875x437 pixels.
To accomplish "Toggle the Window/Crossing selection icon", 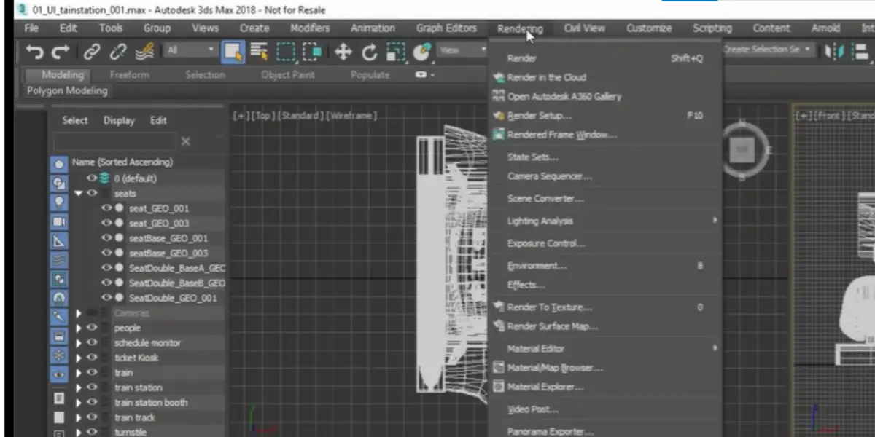I will click(x=313, y=51).
